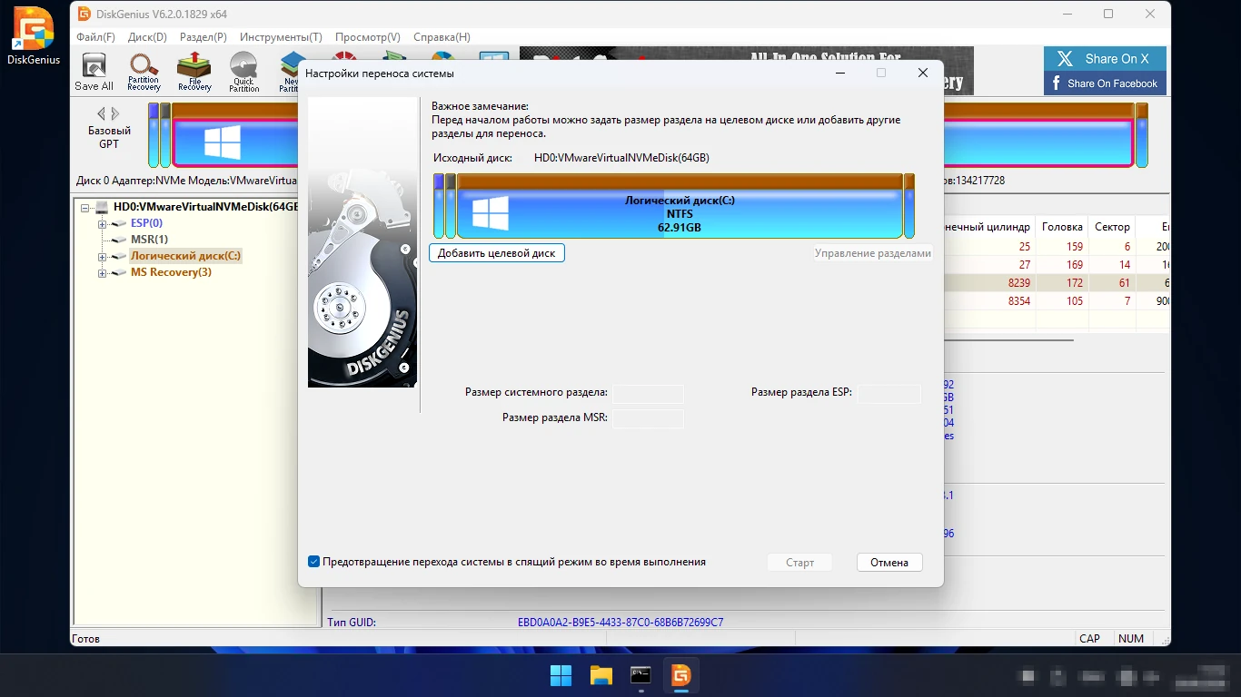The height and width of the screenshot is (697, 1241).
Task: Click Share On Facebook button
Action: tap(1105, 83)
